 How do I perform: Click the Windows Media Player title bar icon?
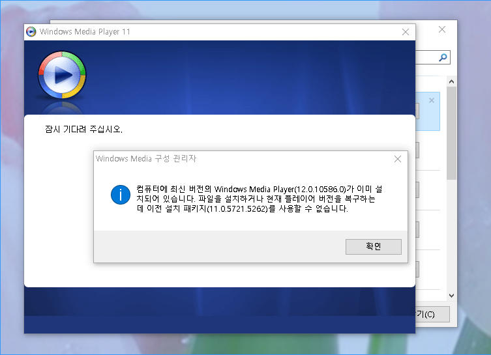(x=31, y=31)
